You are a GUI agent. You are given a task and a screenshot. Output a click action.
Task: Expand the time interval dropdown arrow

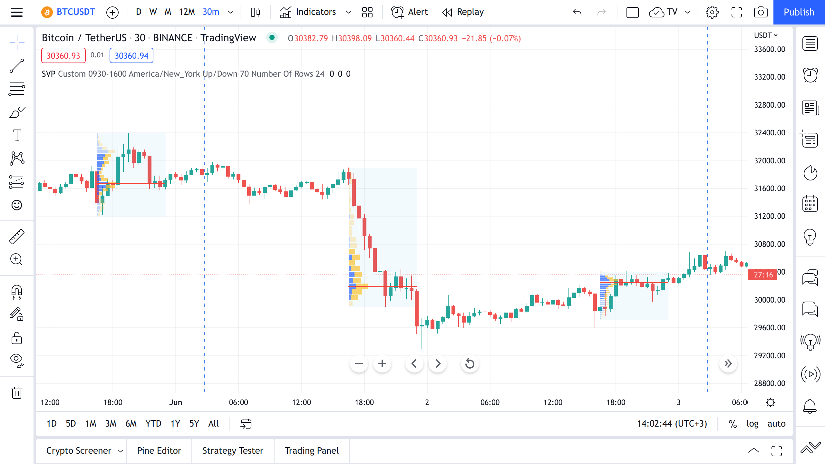click(231, 12)
